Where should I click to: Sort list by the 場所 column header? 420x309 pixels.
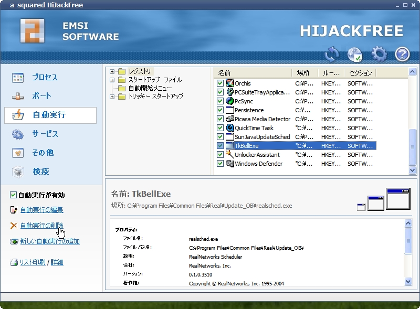coord(304,72)
